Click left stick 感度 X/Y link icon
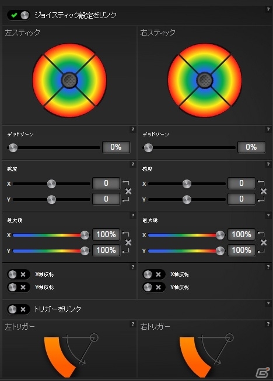The image size is (273, 381). click(x=128, y=191)
